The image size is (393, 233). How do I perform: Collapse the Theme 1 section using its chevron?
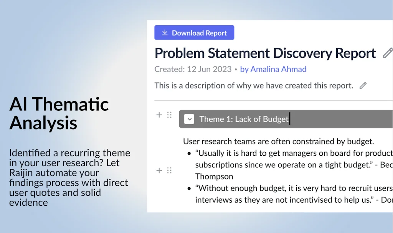coord(189,119)
